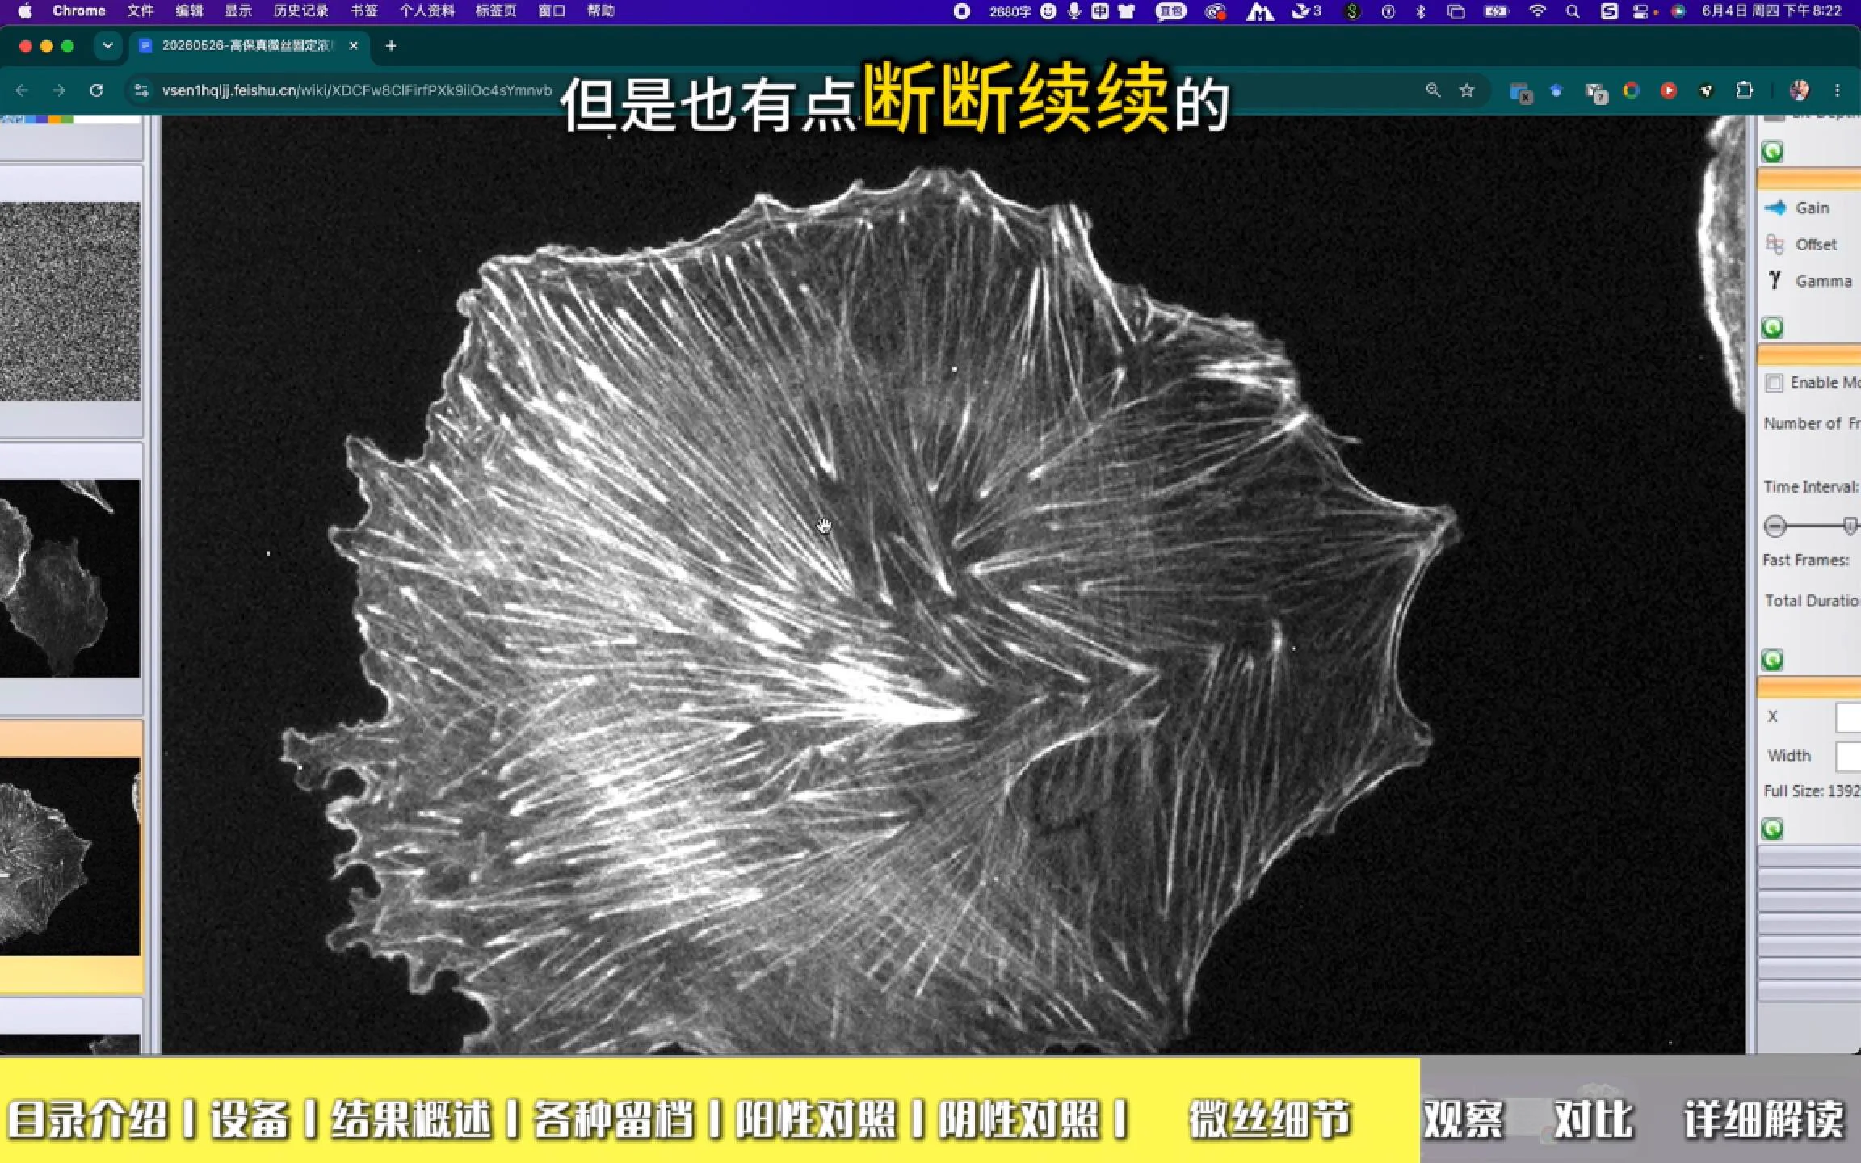The width and height of the screenshot is (1861, 1163).
Task: Open the Extensions puzzle icon
Action: tap(1745, 90)
